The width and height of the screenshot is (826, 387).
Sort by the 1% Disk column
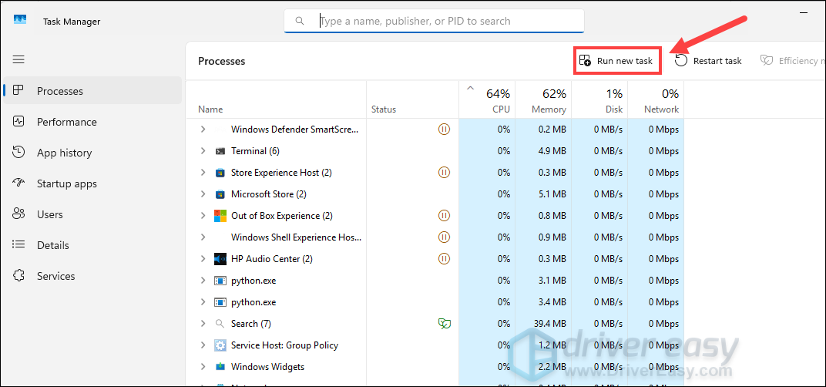(x=599, y=99)
